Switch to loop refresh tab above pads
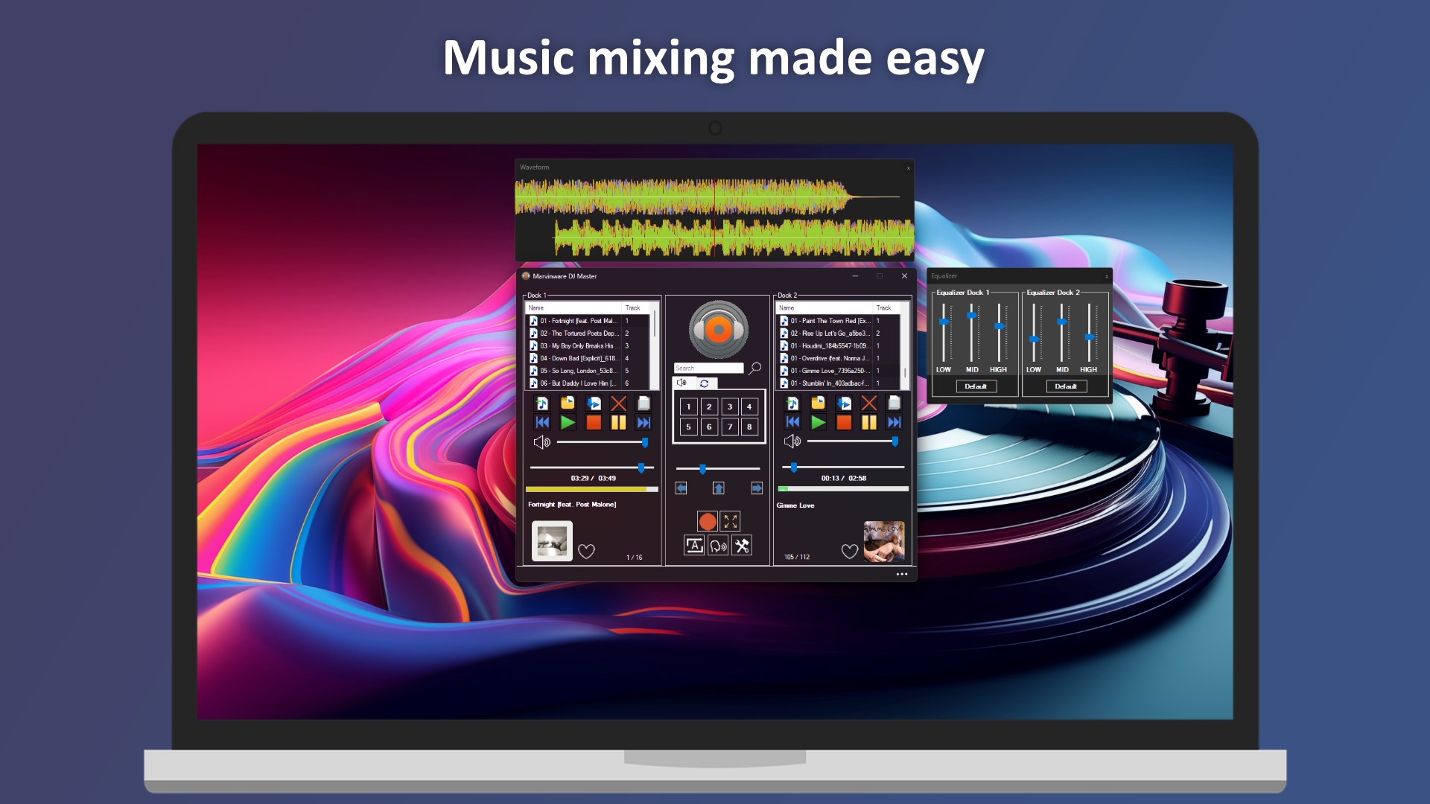This screenshot has height=804, width=1430. [705, 383]
